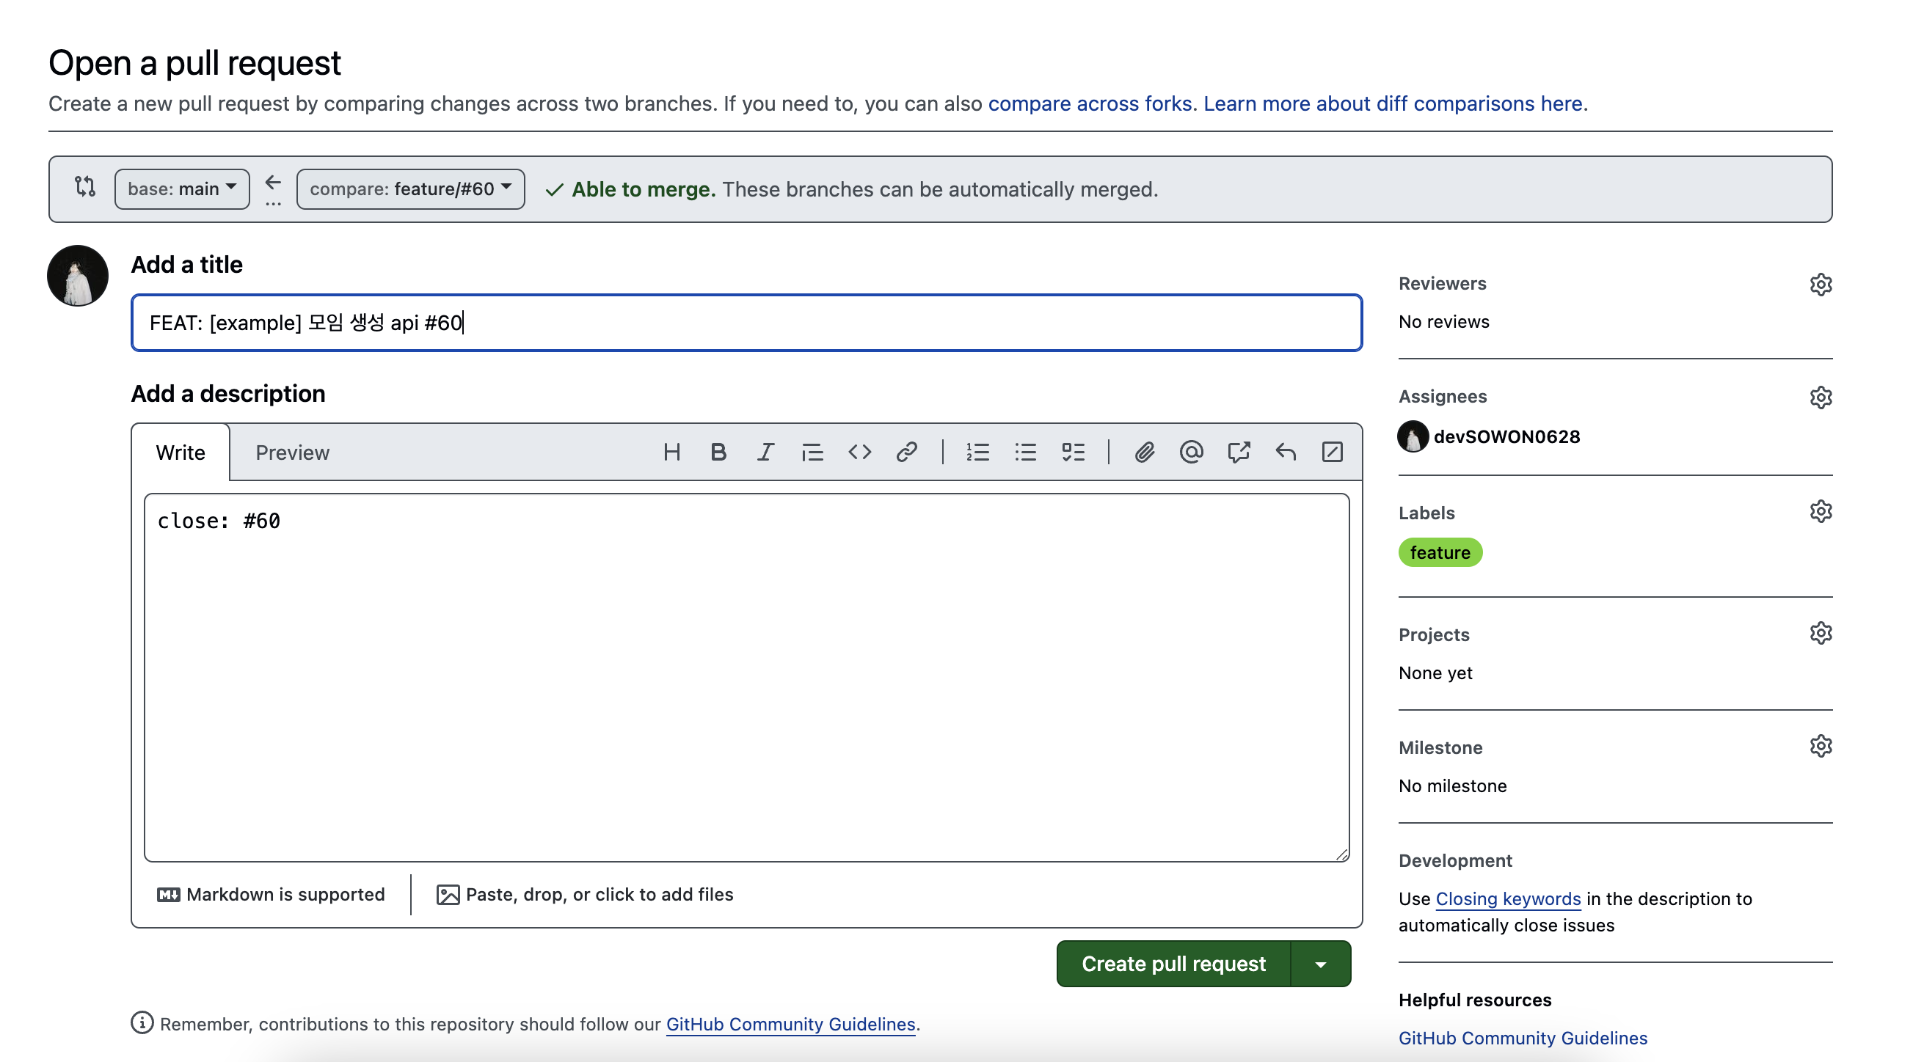Apply italic formatting to description text
The width and height of the screenshot is (1924, 1062).
pyautogui.click(x=765, y=453)
